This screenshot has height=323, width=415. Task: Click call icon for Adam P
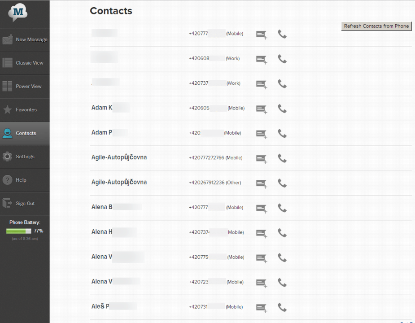(282, 133)
